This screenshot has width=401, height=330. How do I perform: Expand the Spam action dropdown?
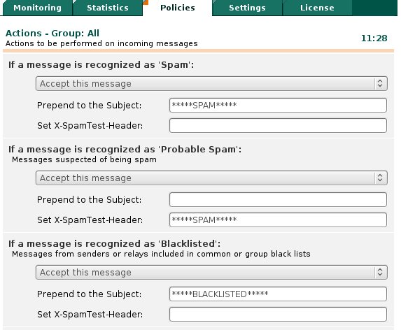click(211, 83)
